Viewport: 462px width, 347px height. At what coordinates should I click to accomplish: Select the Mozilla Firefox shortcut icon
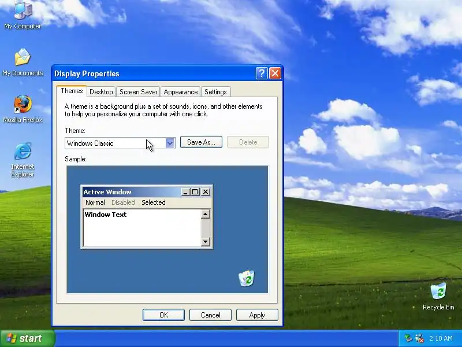pyautogui.click(x=23, y=109)
